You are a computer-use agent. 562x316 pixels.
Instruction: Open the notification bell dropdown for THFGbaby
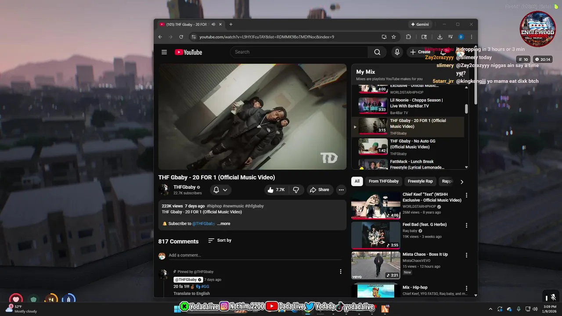220,190
